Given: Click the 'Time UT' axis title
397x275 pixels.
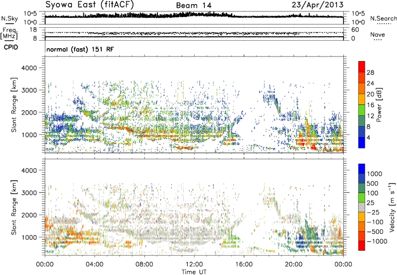Looking at the screenshot, I should click(x=194, y=272).
